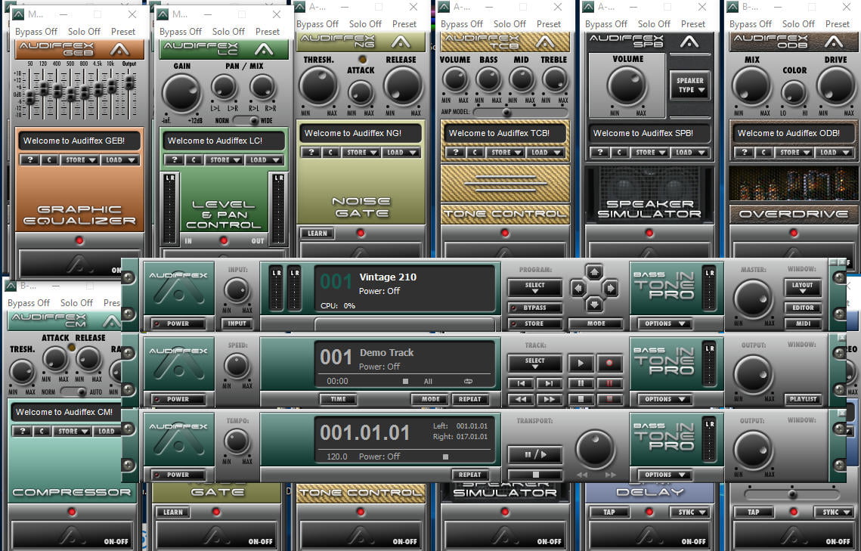
Task: Click the large VOLUME knob in the SPB window
Action: click(627, 85)
